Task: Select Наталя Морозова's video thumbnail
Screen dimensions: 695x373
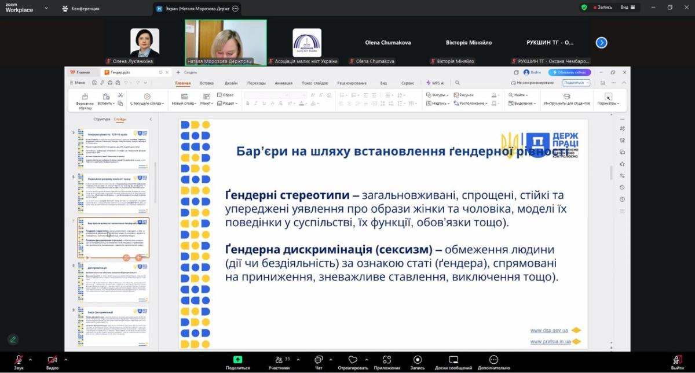Action: (x=226, y=42)
